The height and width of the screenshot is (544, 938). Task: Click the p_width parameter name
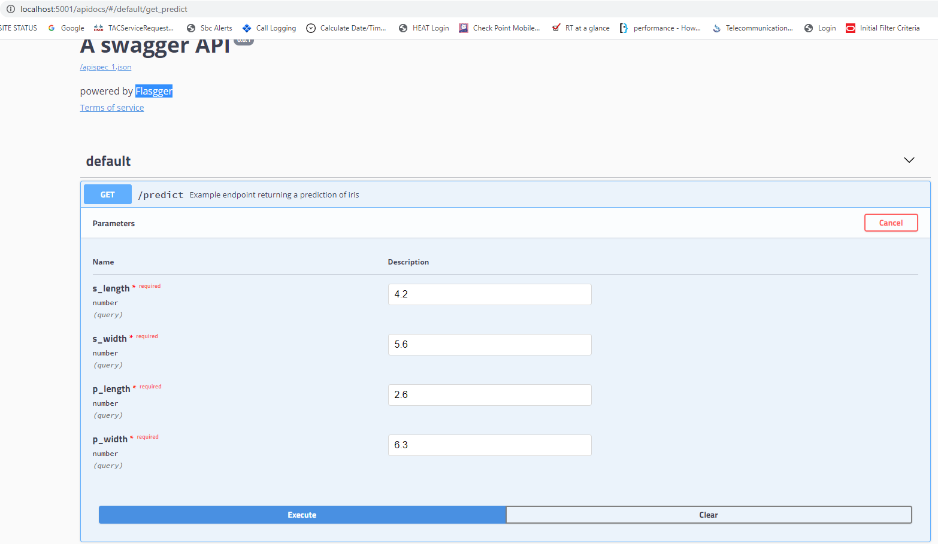click(x=110, y=439)
